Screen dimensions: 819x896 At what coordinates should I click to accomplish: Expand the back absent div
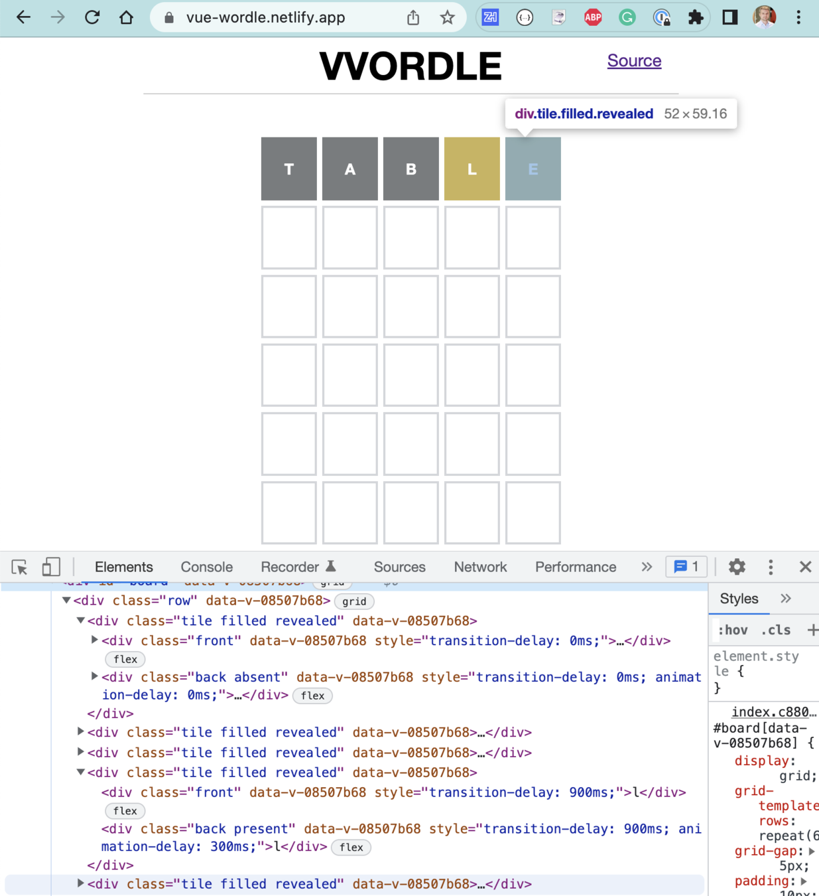pyautogui.click(x=94, y=677)
